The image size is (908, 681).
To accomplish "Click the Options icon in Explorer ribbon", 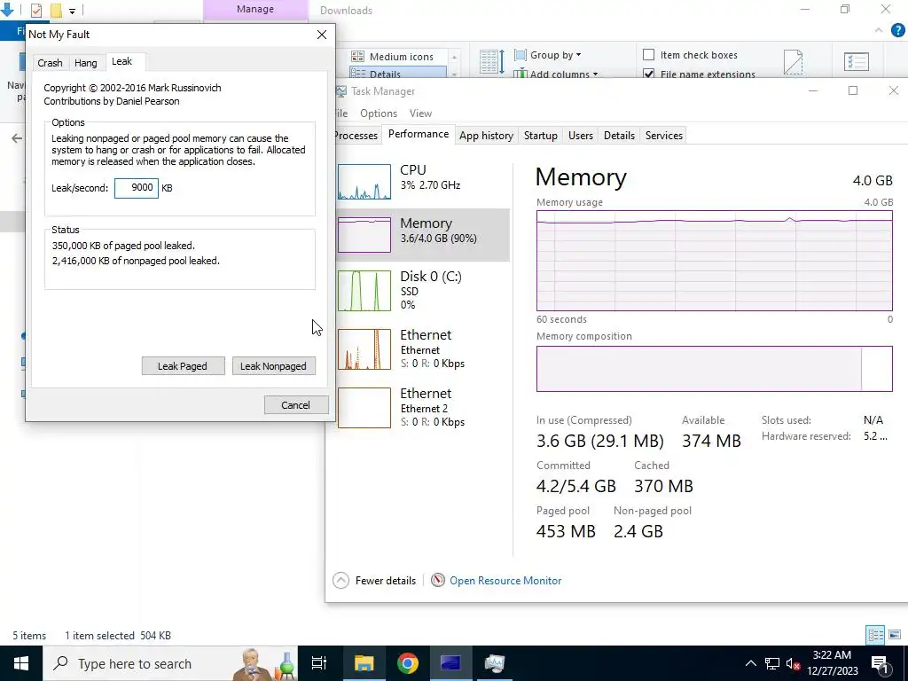I will click(857, 61).
